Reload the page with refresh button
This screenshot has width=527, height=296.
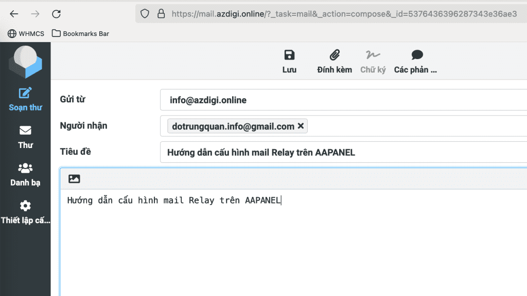pos(57,14)
